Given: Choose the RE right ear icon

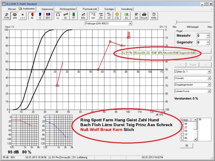Looking at the screenshot, I should (32, 16).
